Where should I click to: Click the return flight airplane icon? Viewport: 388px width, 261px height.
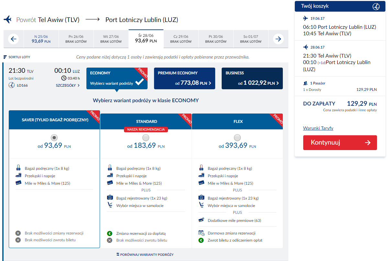point(8,19)
